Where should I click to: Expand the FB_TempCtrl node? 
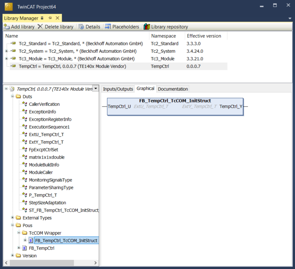click(19, 248)
